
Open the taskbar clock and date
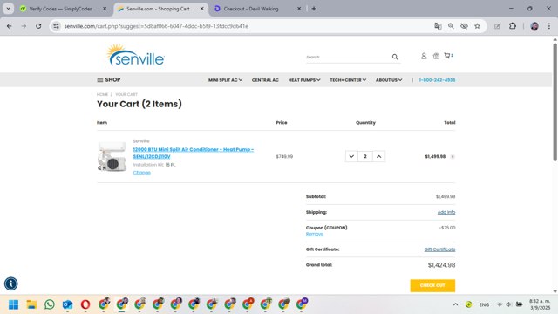click(540, 304)
